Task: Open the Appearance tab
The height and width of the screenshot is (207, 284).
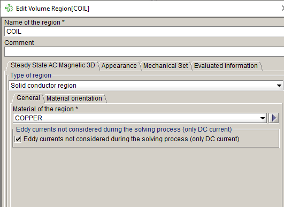Action: click(119, 66)
